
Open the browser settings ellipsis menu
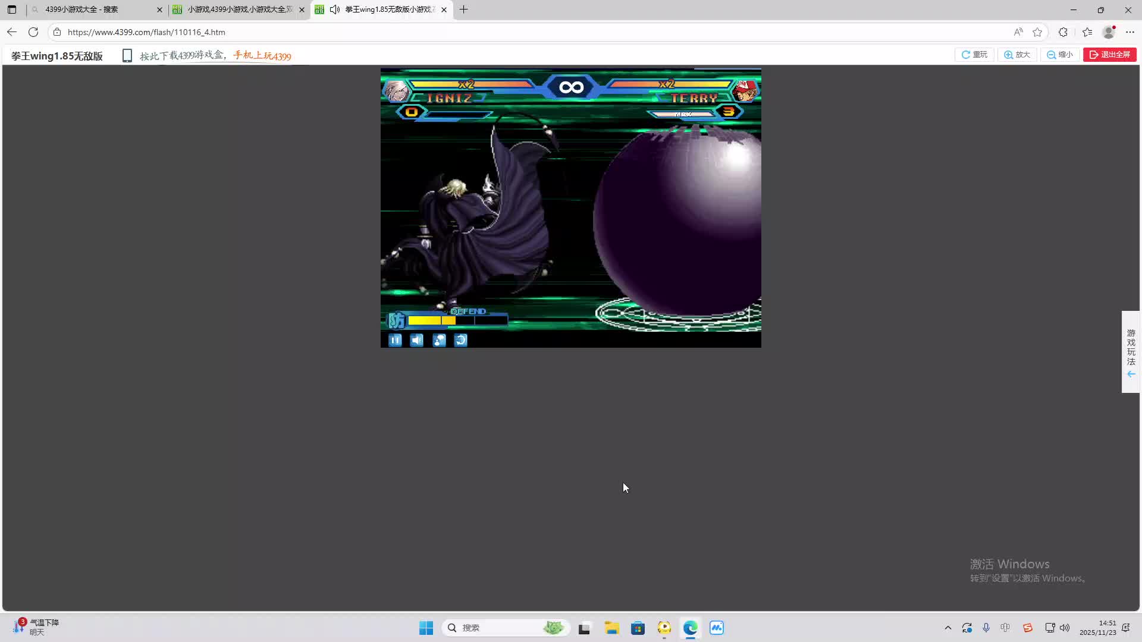coord(1130,32)
